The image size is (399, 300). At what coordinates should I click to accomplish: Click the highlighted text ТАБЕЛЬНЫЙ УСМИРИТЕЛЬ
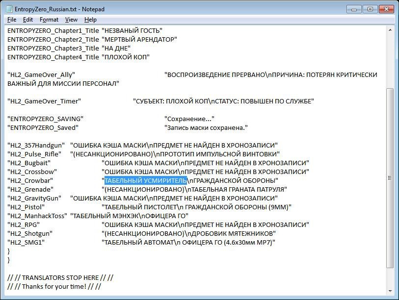point(146,180)
